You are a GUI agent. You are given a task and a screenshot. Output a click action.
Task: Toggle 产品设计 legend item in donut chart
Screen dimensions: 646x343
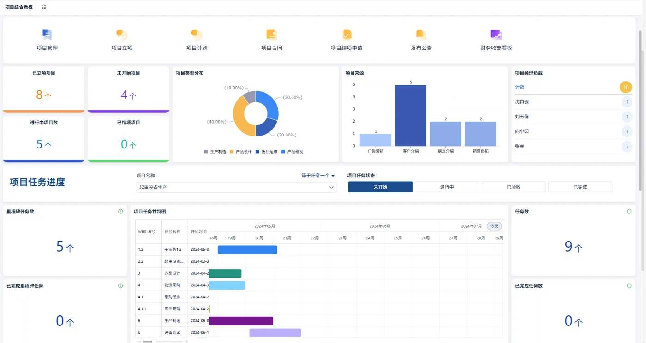click(240, 152)
